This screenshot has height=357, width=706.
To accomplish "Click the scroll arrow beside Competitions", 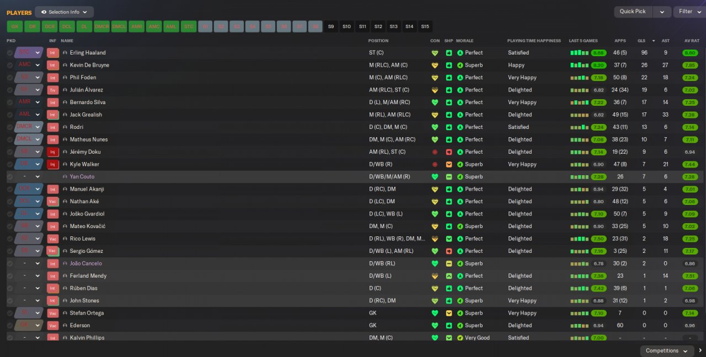I will pos(700,350).
